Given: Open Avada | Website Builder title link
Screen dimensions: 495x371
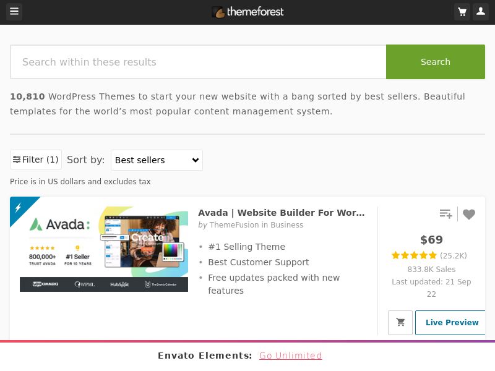Looking at the screenshot, I should click(x=282, y=213).
